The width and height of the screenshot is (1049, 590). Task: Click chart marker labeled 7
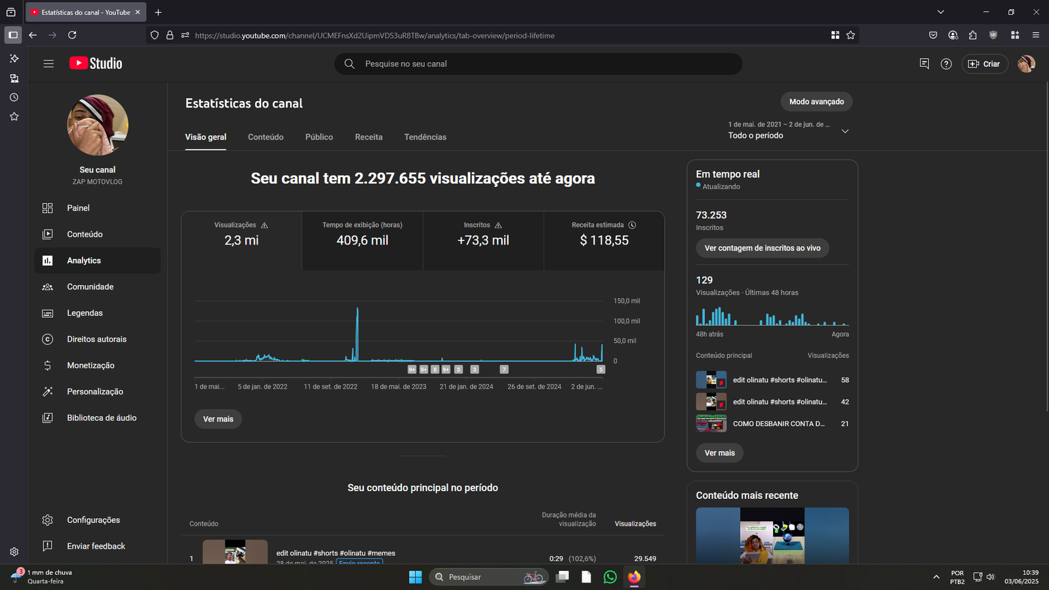(504, 370)
